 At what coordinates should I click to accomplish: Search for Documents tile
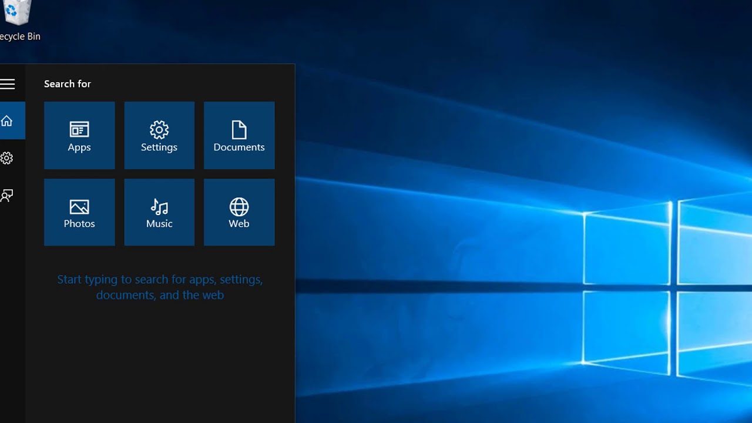[x=239, y=136]
